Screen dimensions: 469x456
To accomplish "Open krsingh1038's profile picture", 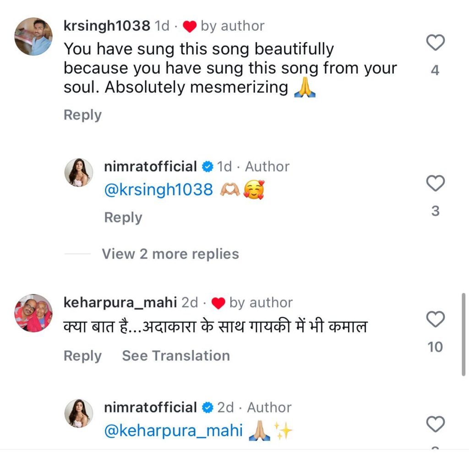I will [x=33, y=37].
